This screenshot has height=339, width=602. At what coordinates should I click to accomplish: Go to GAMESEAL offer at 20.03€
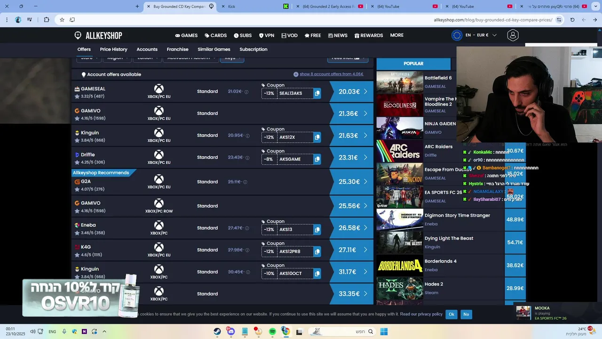click(352, 92)
